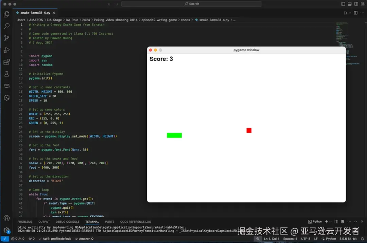Open the UTF-8 encoding selector
367x243 pixels.
click(x=306, y=239)
